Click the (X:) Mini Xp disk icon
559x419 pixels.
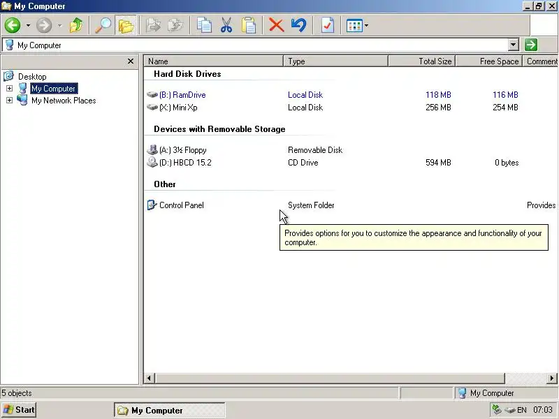(x=152, y=108)
